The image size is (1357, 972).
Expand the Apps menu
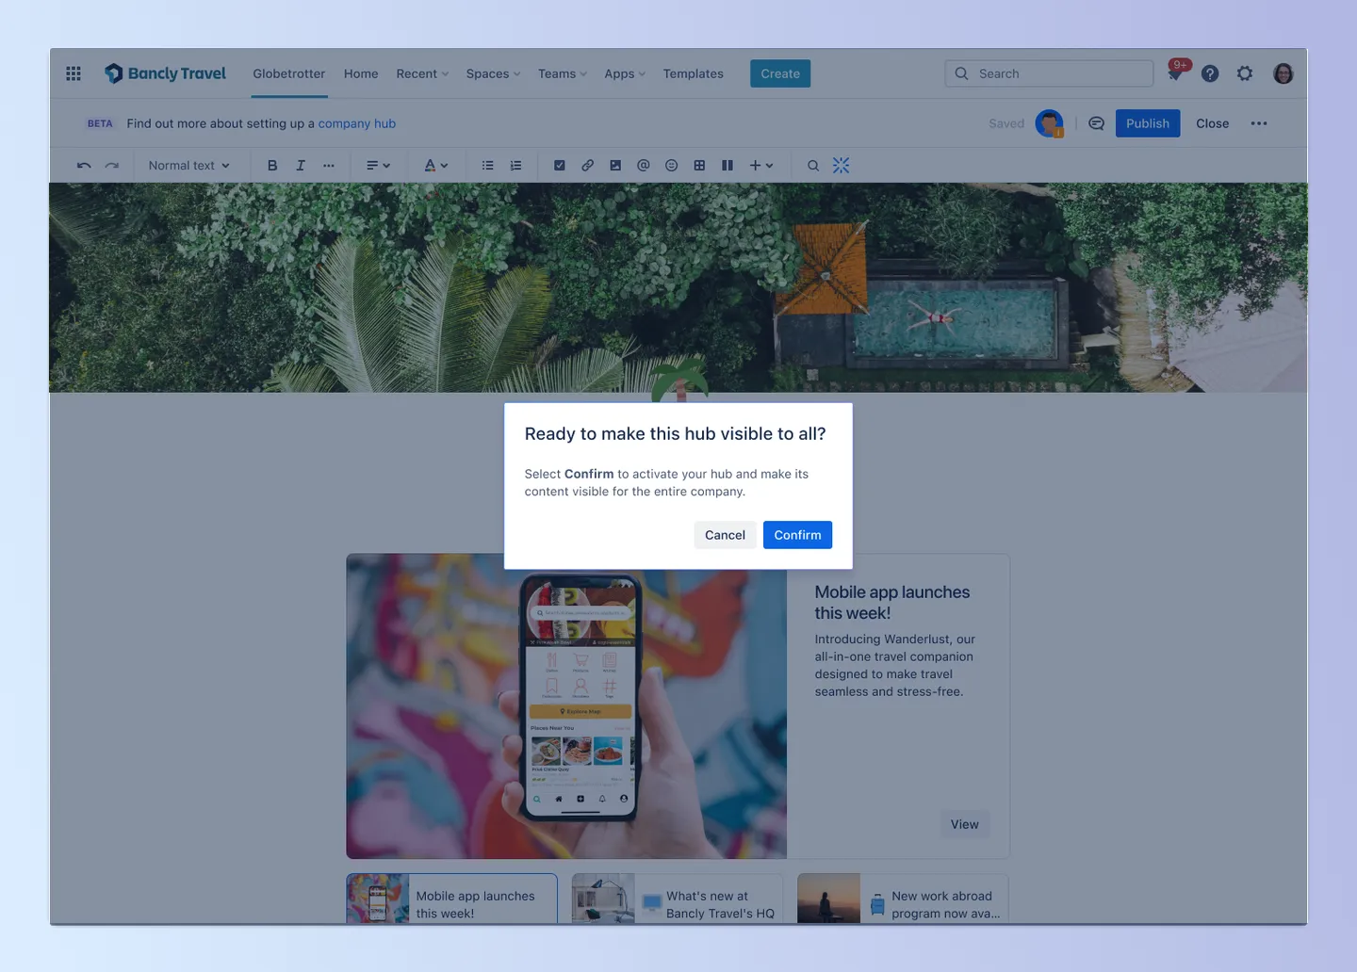point(625,73)
